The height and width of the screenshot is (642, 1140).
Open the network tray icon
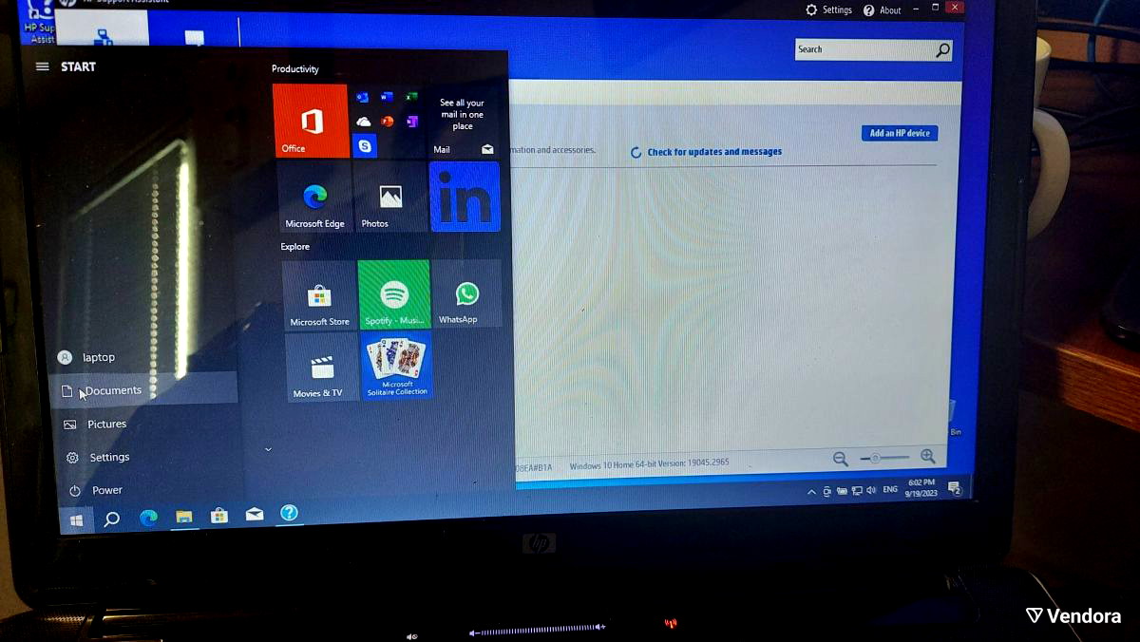857,491
